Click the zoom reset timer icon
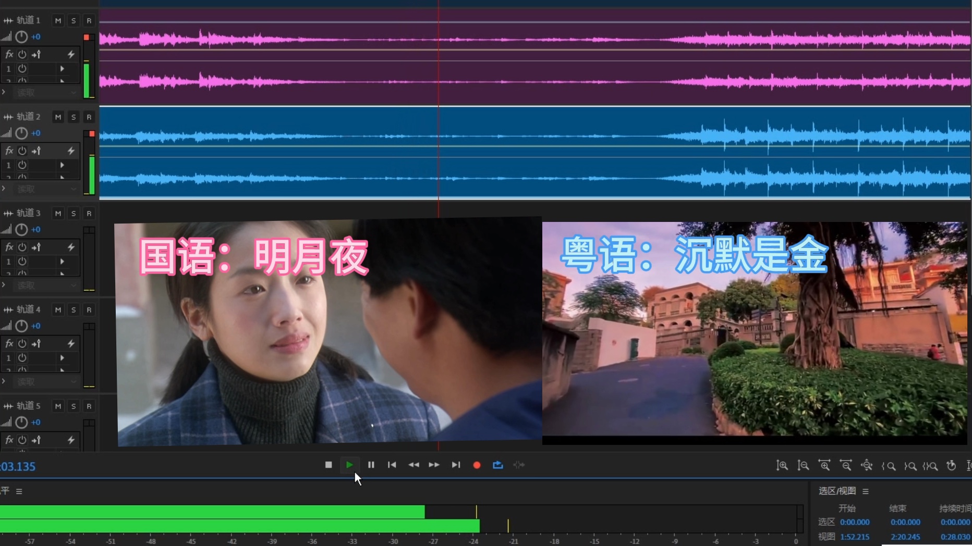The image size is (972, 546). [952, 466]
